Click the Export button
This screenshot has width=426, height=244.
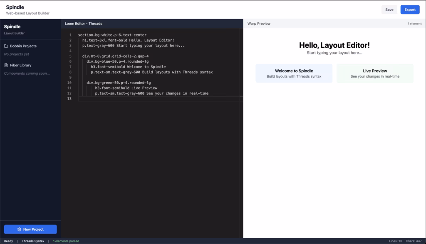(410, 9)
